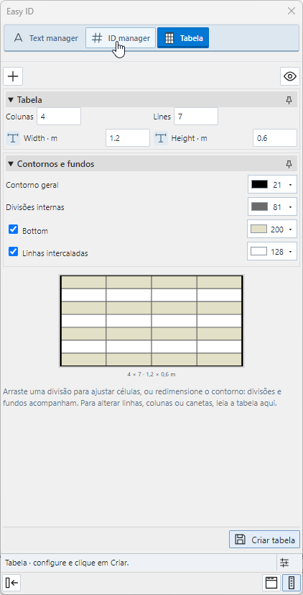Image resolution: width=303 pixels, height=595 pixels.
Task: Pin the Tabela section
Action: [289, 100]
